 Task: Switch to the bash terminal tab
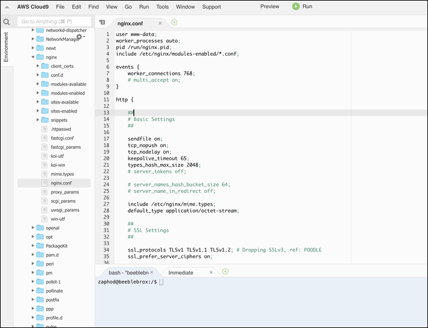(128, 272)
